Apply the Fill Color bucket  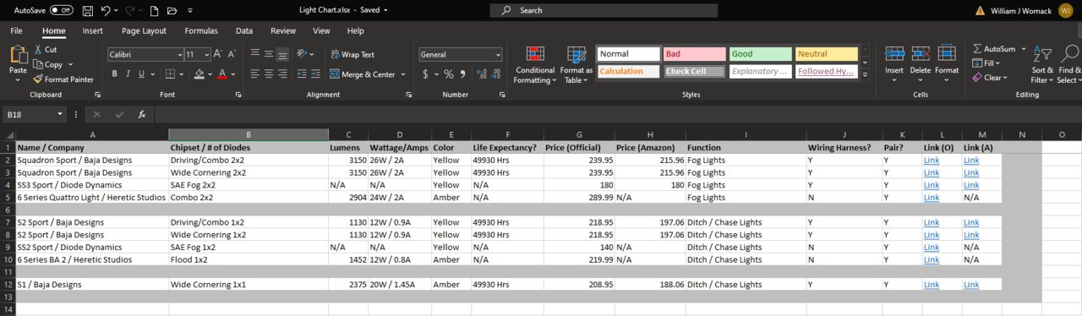pos(199,74)
